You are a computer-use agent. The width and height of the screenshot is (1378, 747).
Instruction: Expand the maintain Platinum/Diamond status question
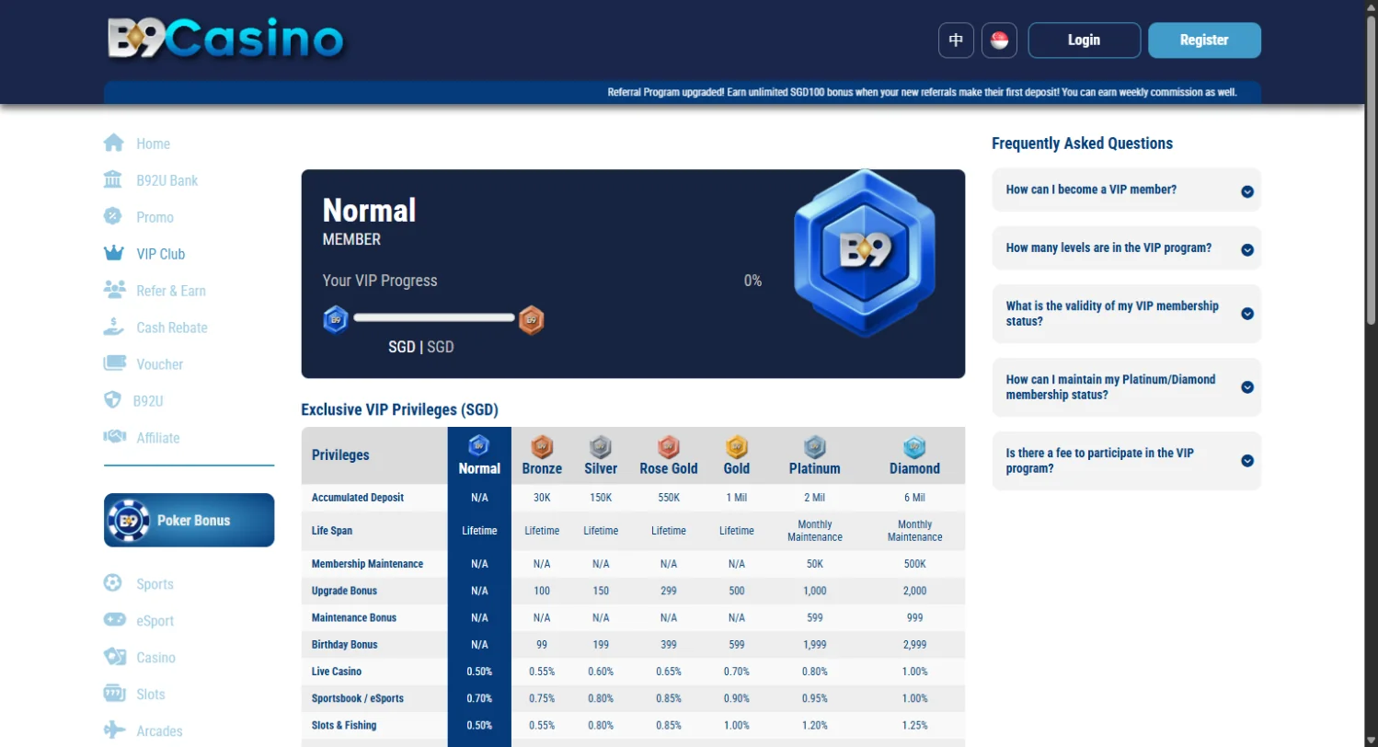point(1126,387)
